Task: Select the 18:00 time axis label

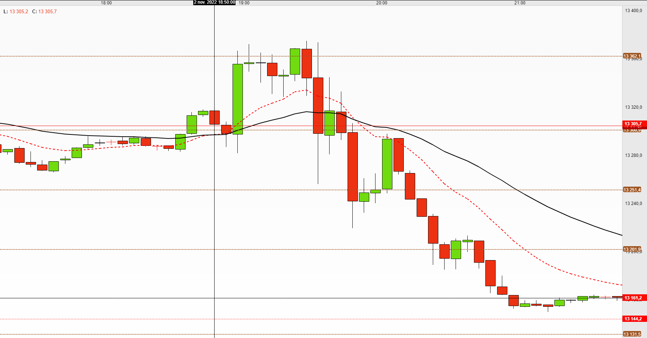Action: (x=106, y=3)
